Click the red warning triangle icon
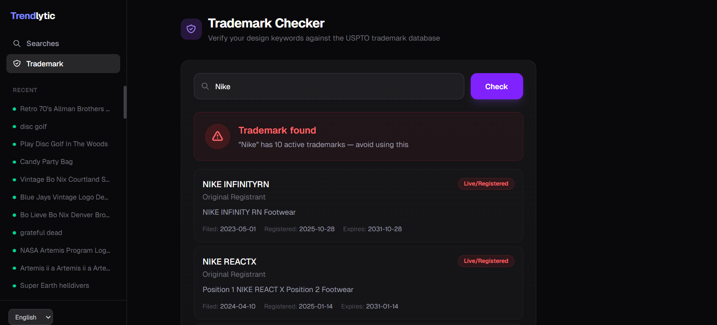The height and width of the screenshot is (325, 717). click(218, 136)
